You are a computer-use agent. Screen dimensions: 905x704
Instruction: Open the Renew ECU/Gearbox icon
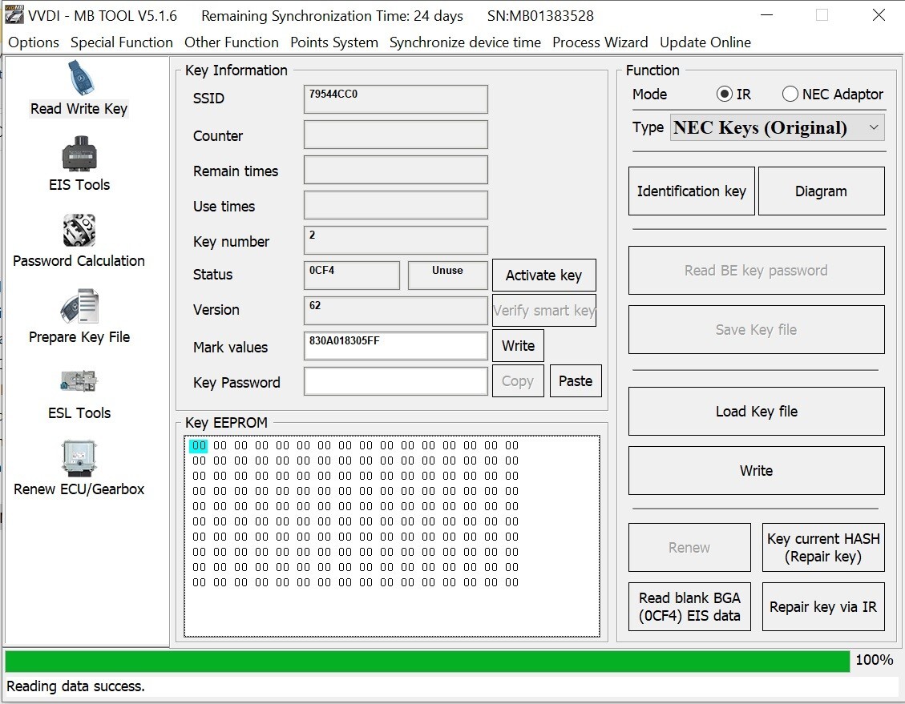(79, 458)
